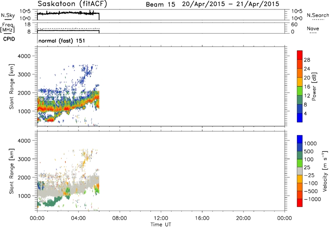329x227 pixels.
Task: Click the 'CPID' label
Action: (x=9, y=39)
